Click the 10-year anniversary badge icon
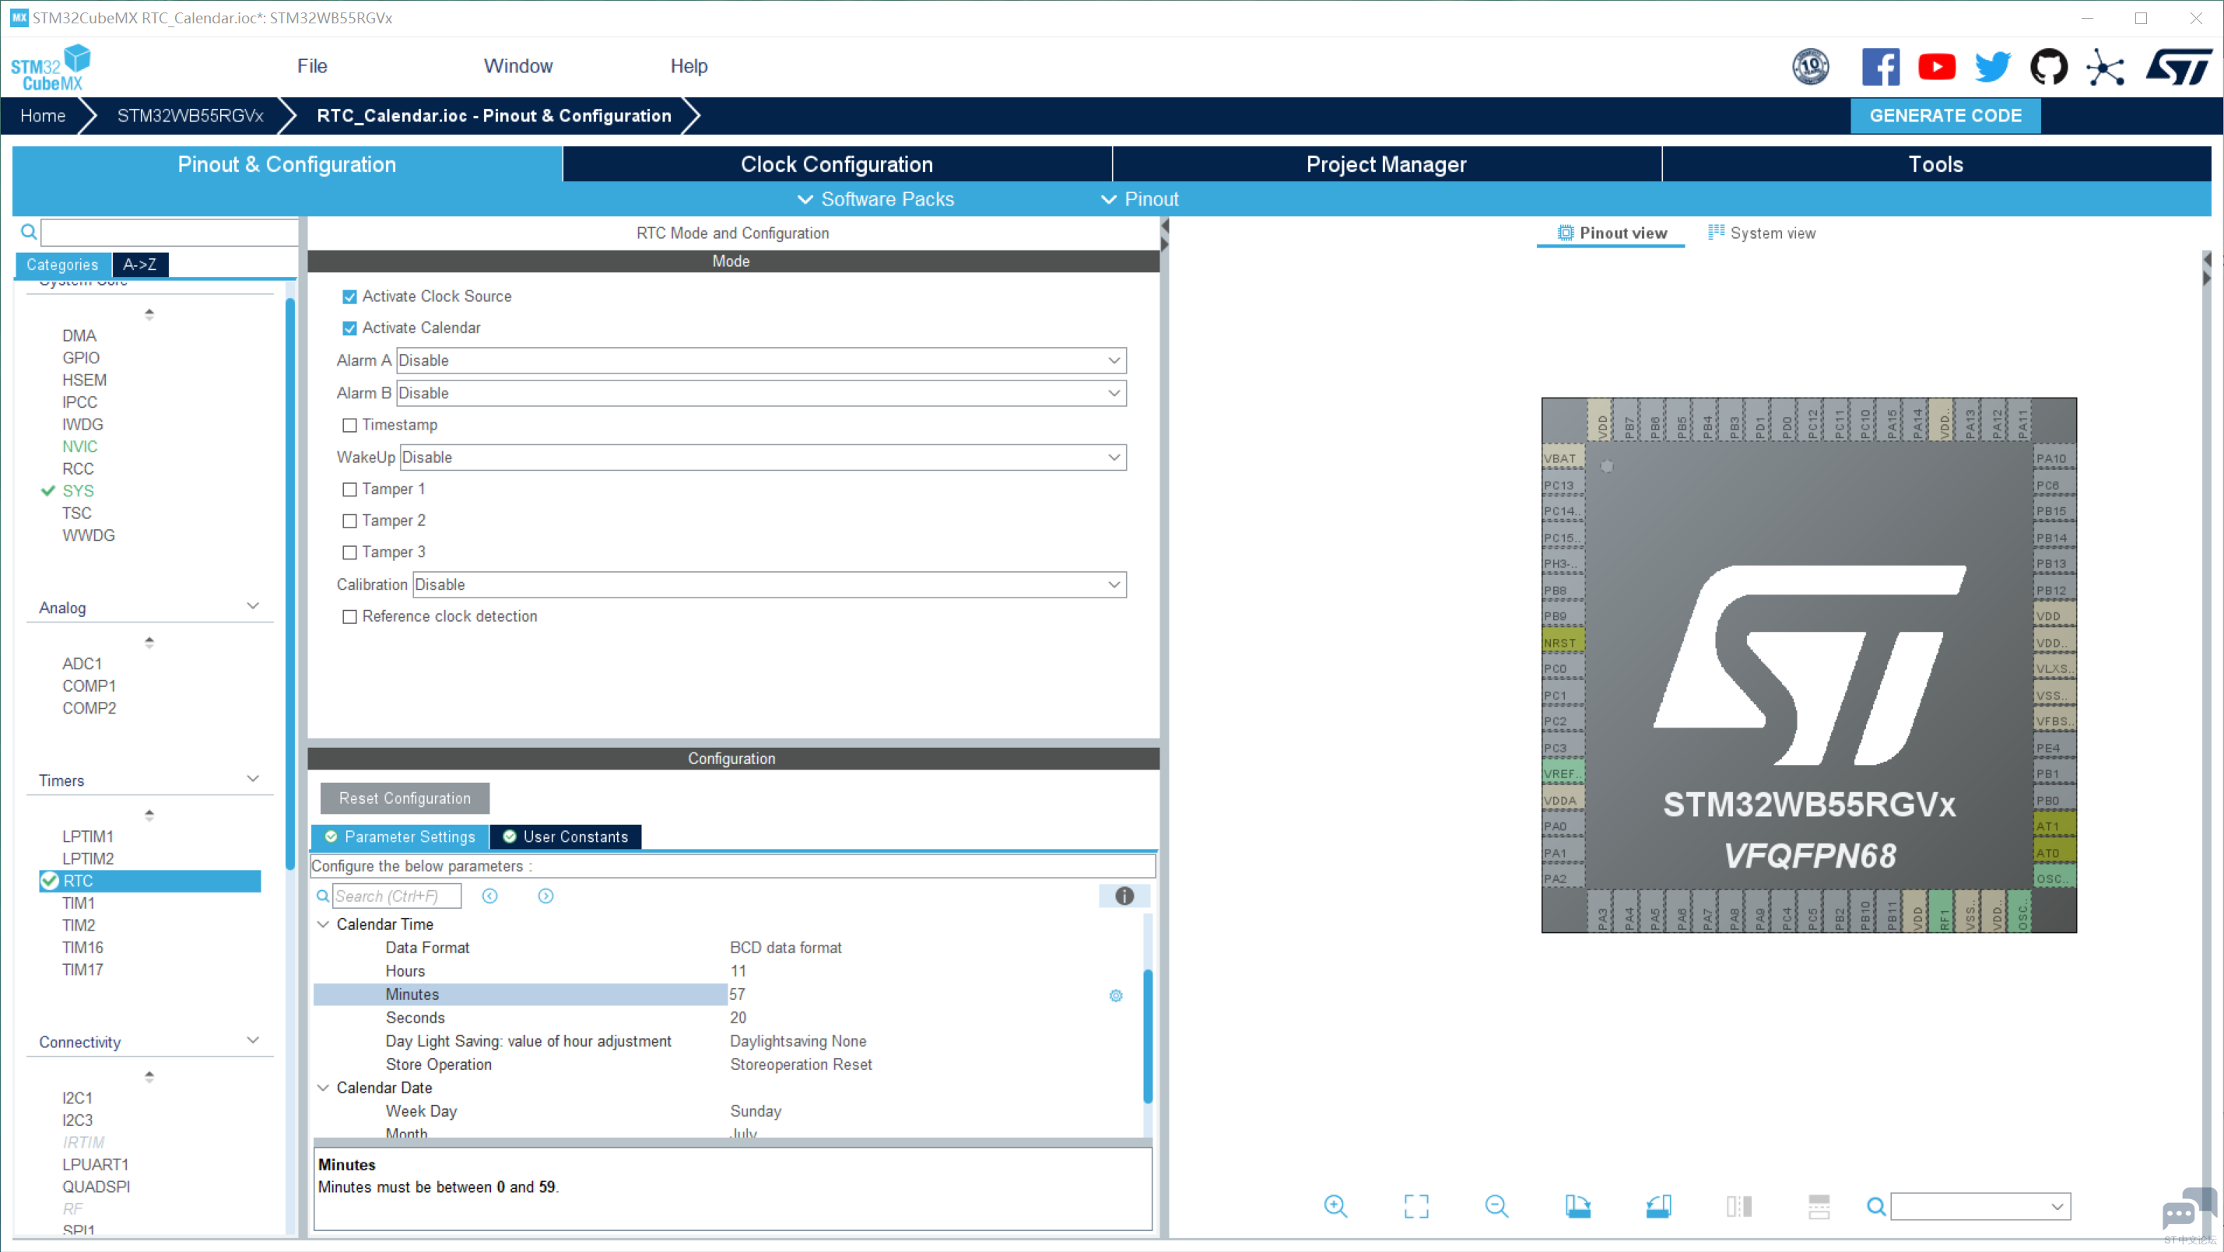 click(x=1811, y=66)
